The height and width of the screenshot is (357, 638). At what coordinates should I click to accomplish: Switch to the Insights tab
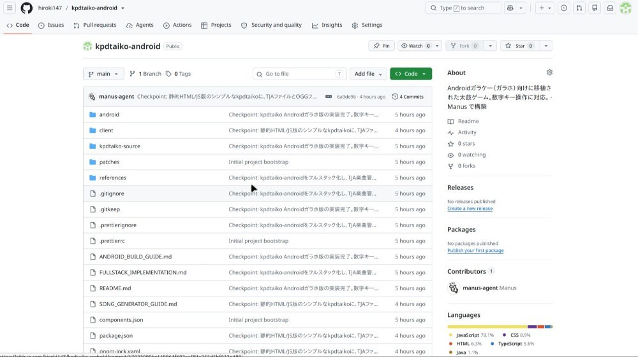327,25
